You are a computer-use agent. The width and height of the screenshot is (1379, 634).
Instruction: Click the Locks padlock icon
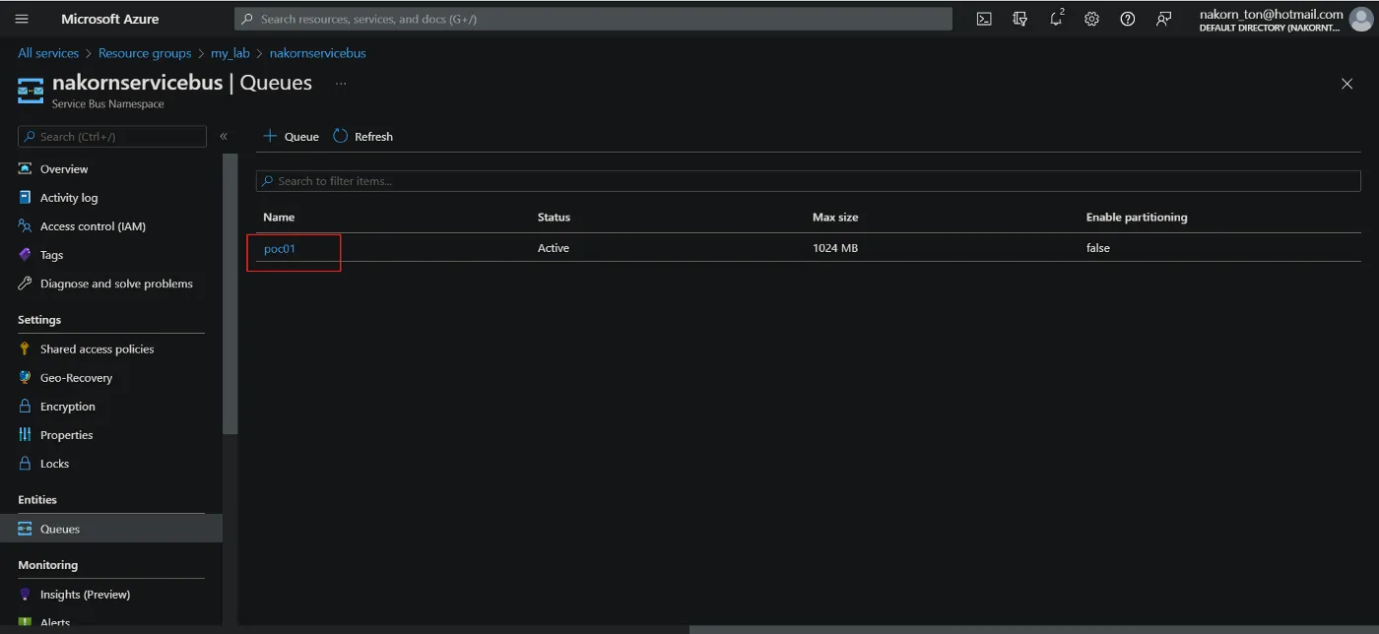coord(26,463)
